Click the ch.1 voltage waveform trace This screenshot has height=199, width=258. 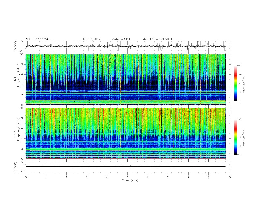(125, 46)
